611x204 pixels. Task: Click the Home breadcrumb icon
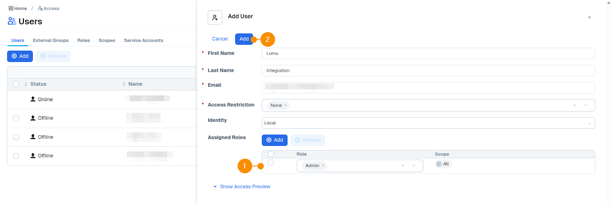pyautogui.click(x=11, y=9)
